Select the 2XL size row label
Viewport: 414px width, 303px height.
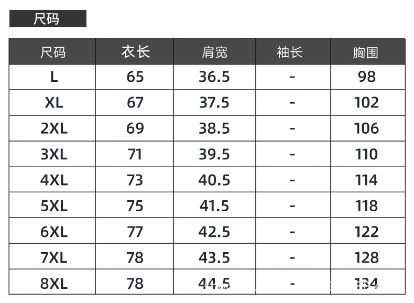pyautogui.click(x=54, y=128)
